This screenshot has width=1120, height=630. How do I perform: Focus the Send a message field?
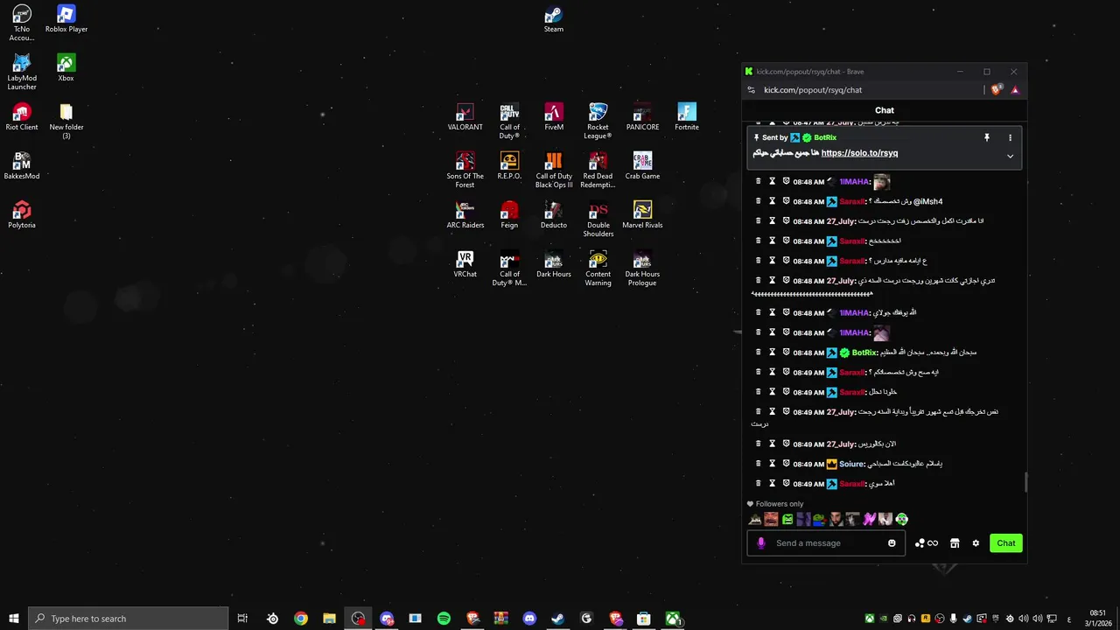(x=825, y=543)
